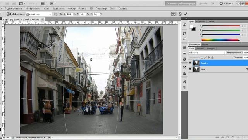Click the R channel red slider
The width and height of the screenshot is (248, 140).
pyautogui.click(x=221, y=26)
